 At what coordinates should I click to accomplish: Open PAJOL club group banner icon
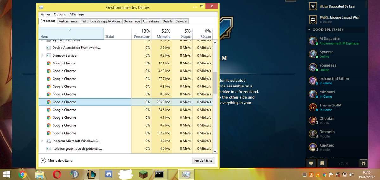313,20
